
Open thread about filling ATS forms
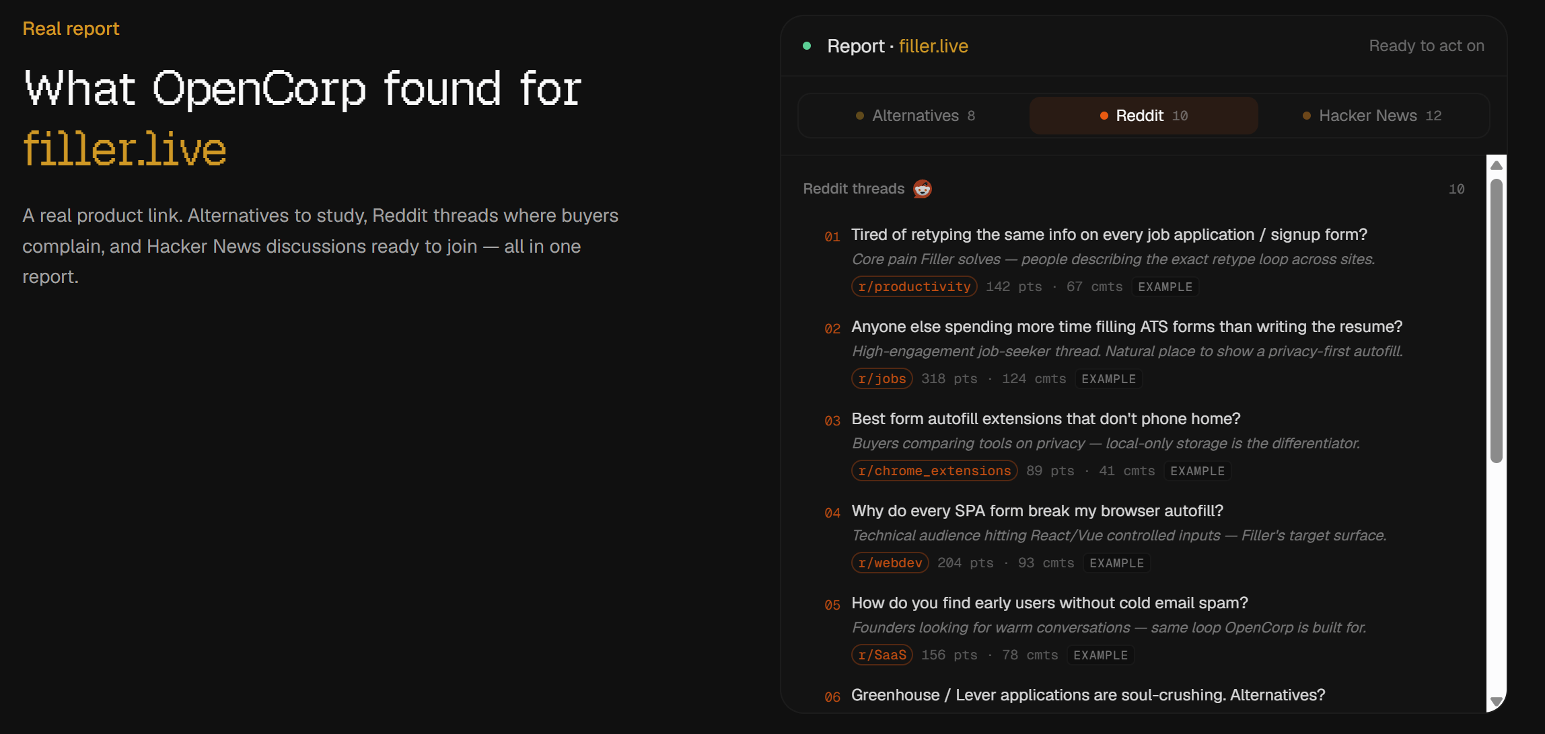pos(1127,327)
